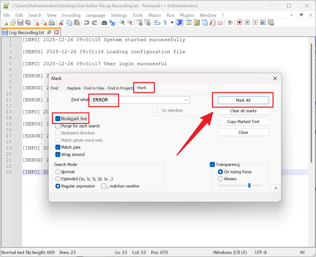Expand the Find what history dropdown

tap(186, 100)
